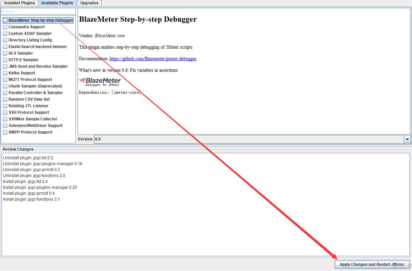Click the 'Dependencies: [jmeter-core]' text

pyautogui.click(x=110, y=92)
